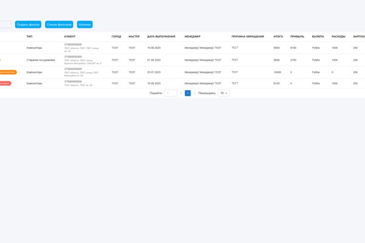Viewport: 365px width, 243px height.
Task: Open the Показывать rows-per-page dropdown
Action: tap(223, 93)
